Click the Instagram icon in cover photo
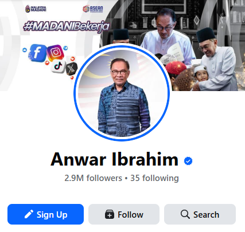245x232 pixels. tap(56, 52)
